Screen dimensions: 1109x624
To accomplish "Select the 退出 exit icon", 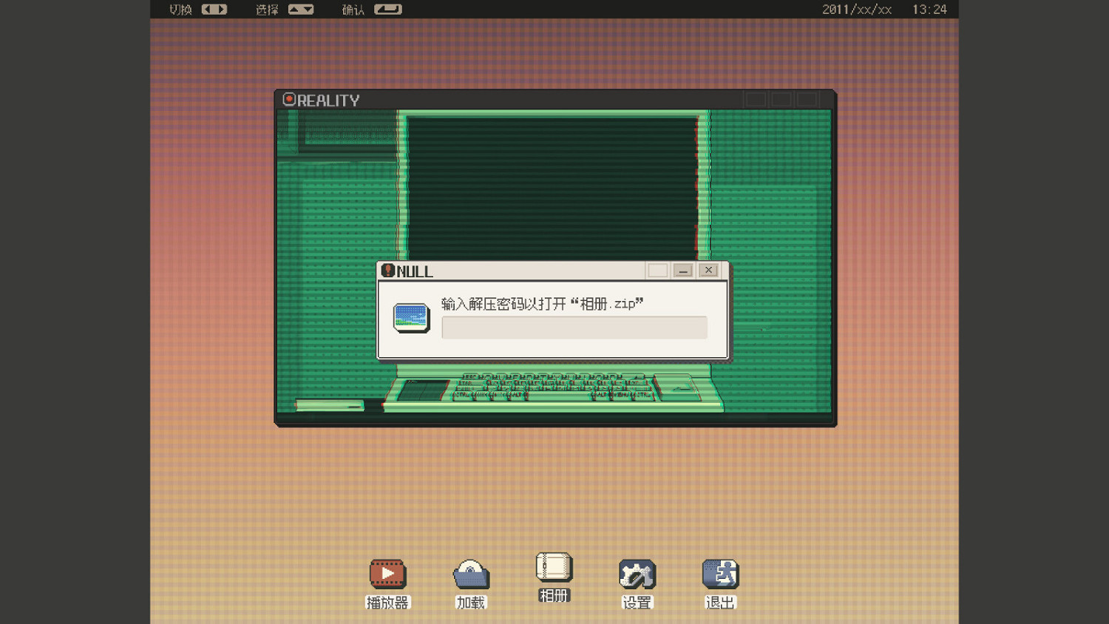I will point(720,574).
